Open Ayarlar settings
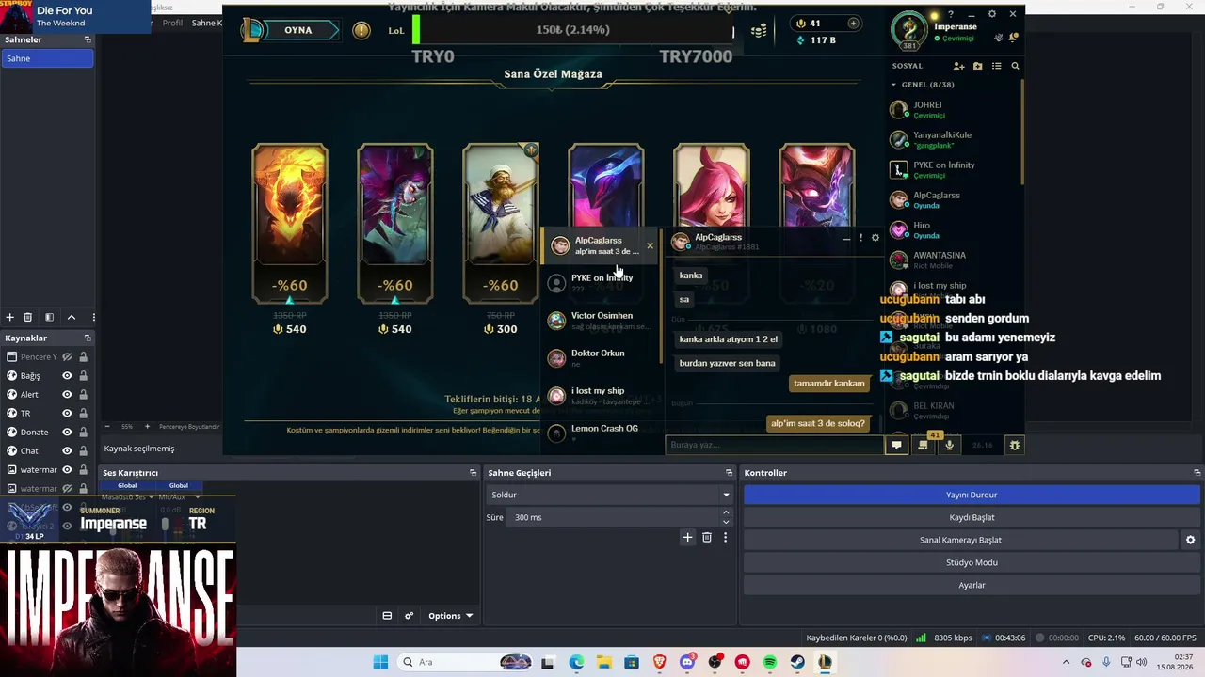1205x677 pixels. tap(972, 585)
